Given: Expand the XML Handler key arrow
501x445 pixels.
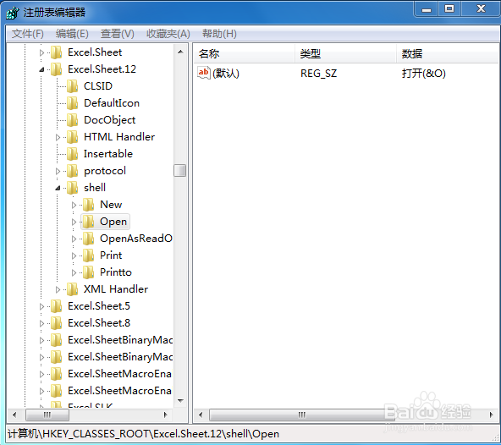Looking at the screenshot, I should 58,289.
